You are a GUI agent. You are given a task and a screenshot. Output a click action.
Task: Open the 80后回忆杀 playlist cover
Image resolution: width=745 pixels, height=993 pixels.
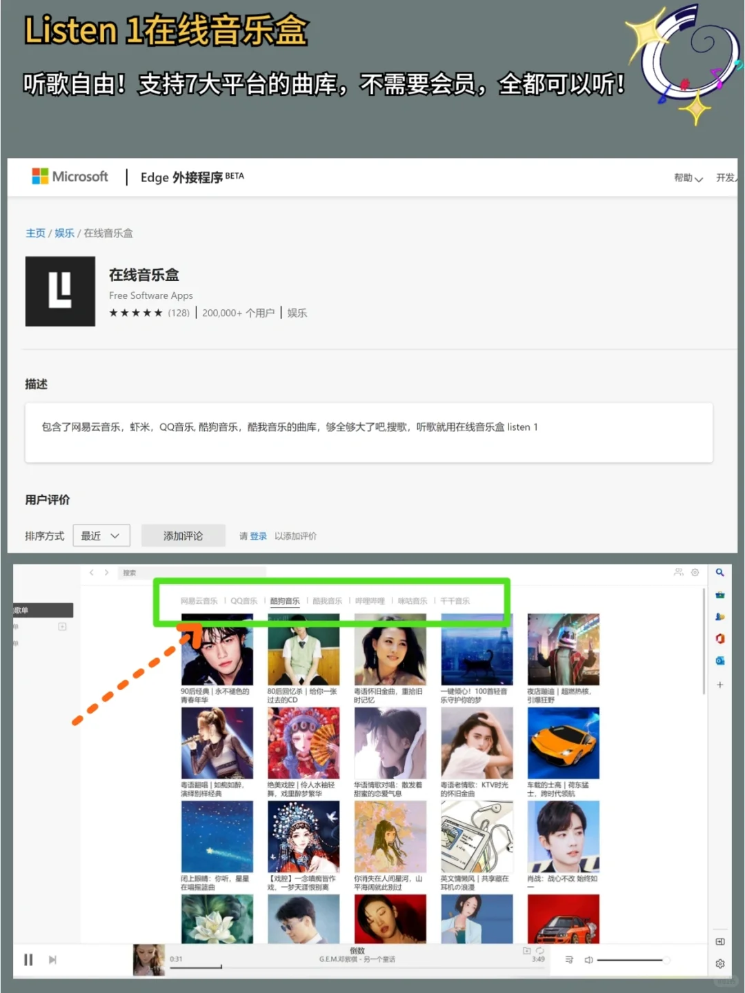click(x=304, y=649)
